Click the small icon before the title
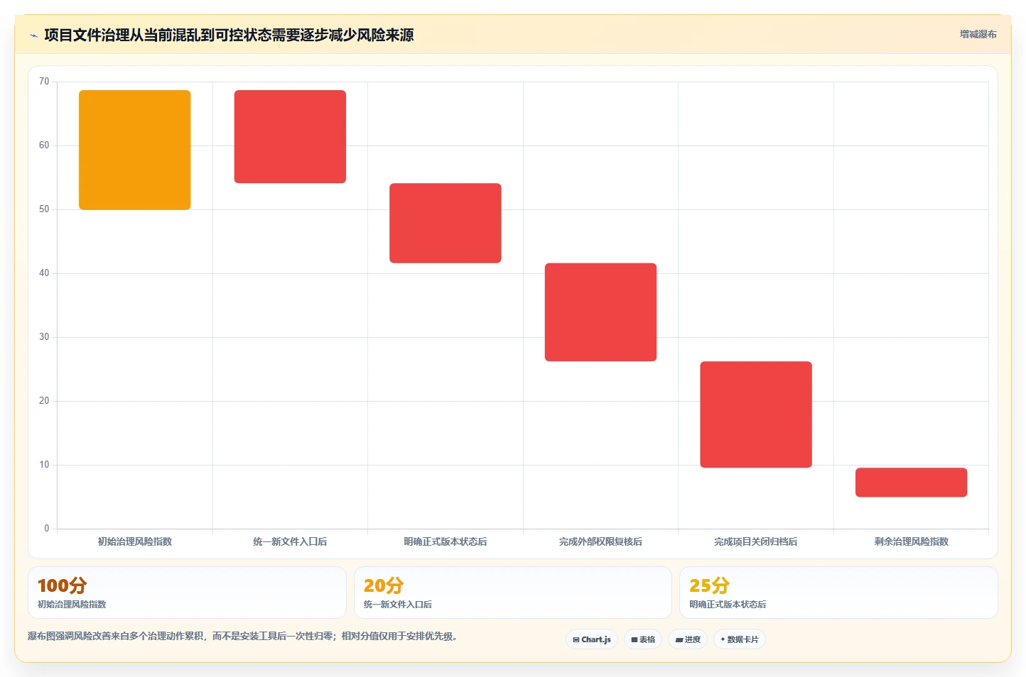Screen dimensions: 1026x677 (x=33, y=35)
